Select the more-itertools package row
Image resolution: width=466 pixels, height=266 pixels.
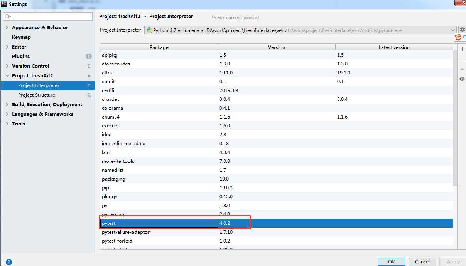pyautogui.click(x=277, y=161)
